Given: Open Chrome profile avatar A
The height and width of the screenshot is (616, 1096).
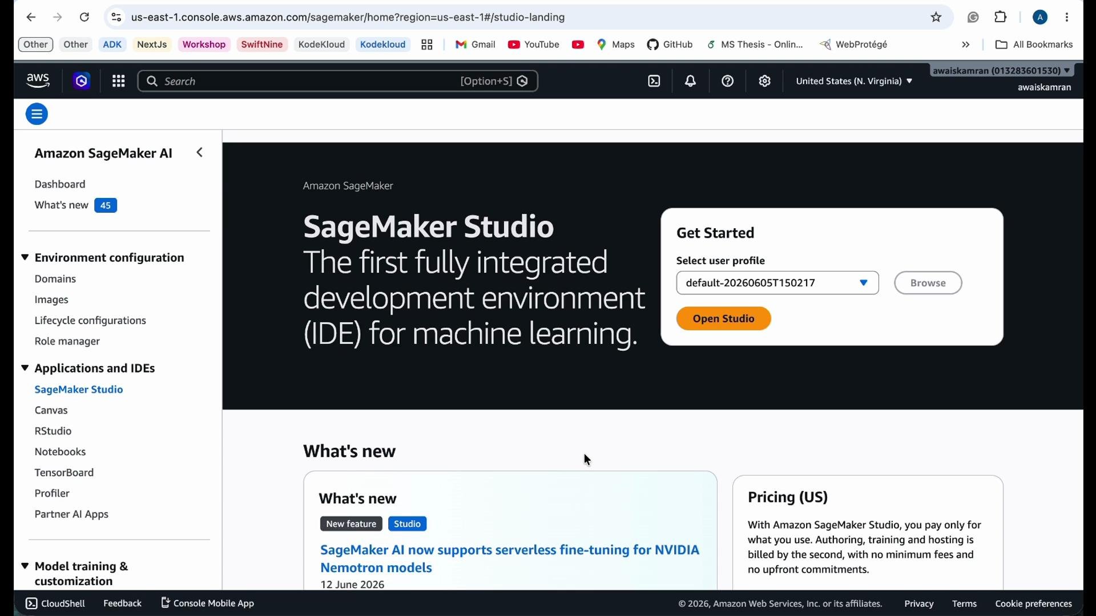Looking at the screenshot, I should click(x=1040, y=18).
